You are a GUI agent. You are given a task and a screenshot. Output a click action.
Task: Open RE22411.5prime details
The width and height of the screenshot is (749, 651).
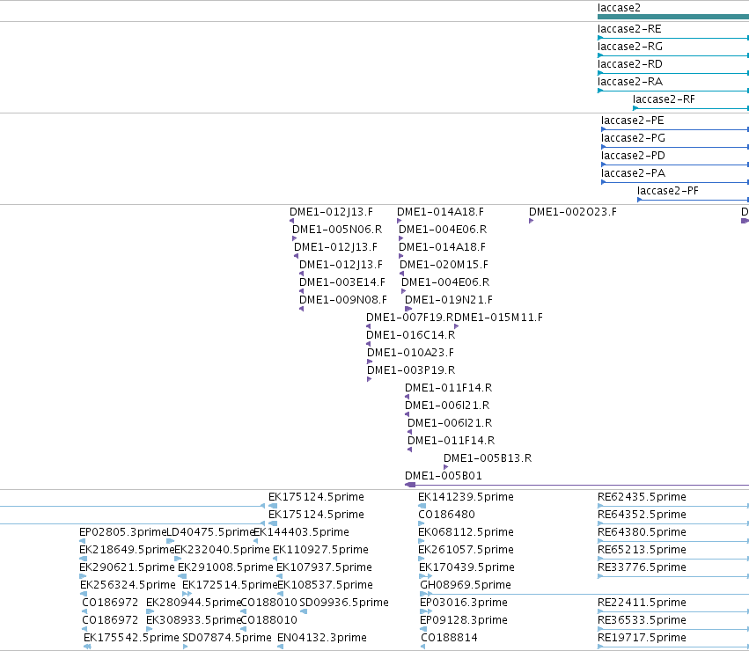pyautogui.click(x=642, y=603)
